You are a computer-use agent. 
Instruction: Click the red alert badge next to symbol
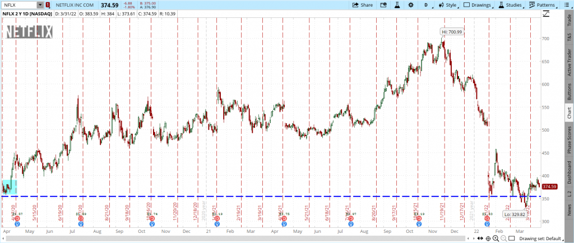coord(48,5)
